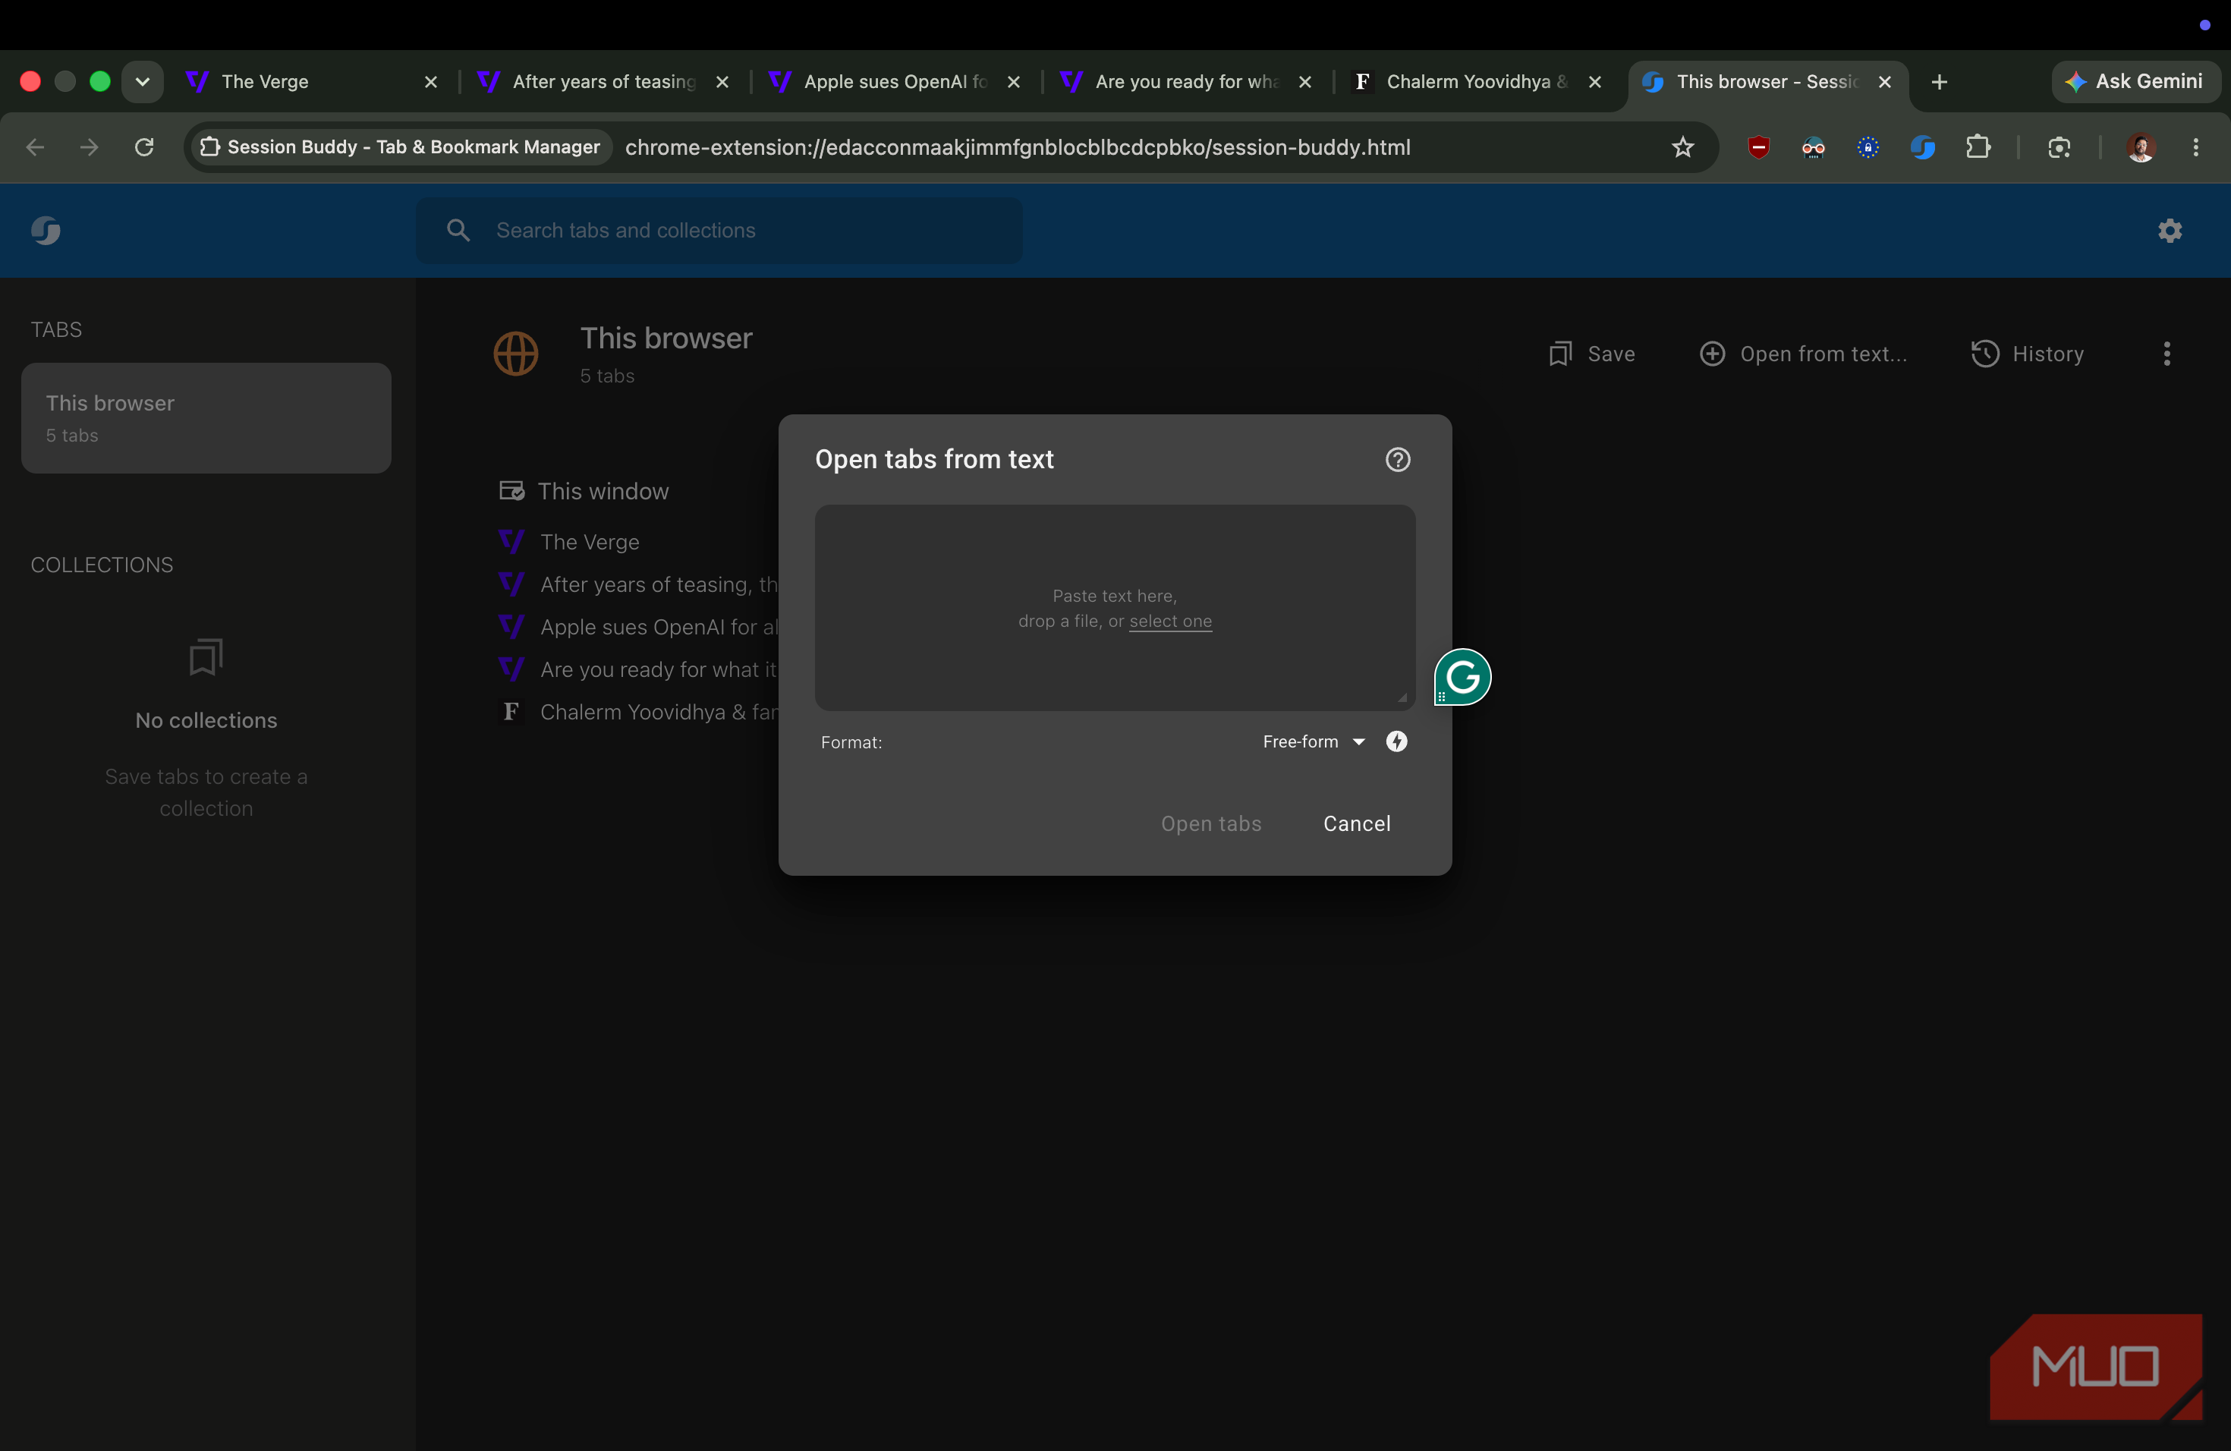
Task: Open dialog help question mark icon
Action: point(1398,459)
